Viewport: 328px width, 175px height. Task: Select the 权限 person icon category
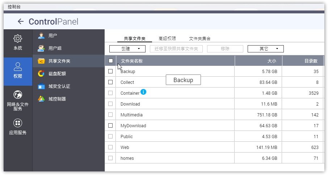[18, 67]
